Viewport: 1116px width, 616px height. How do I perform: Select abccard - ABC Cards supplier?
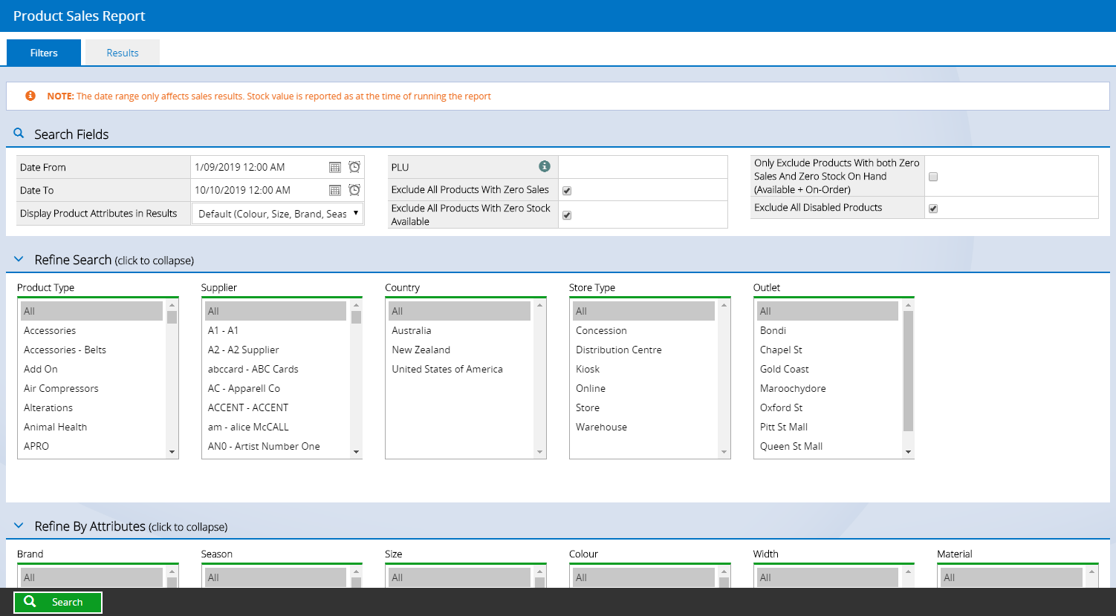click(x=276, y=369)
